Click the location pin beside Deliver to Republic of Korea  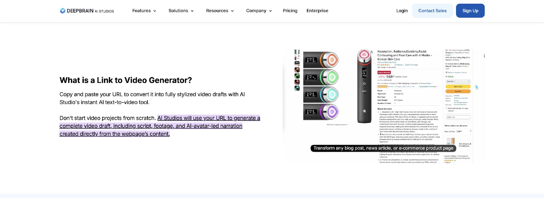click(446, 72)
